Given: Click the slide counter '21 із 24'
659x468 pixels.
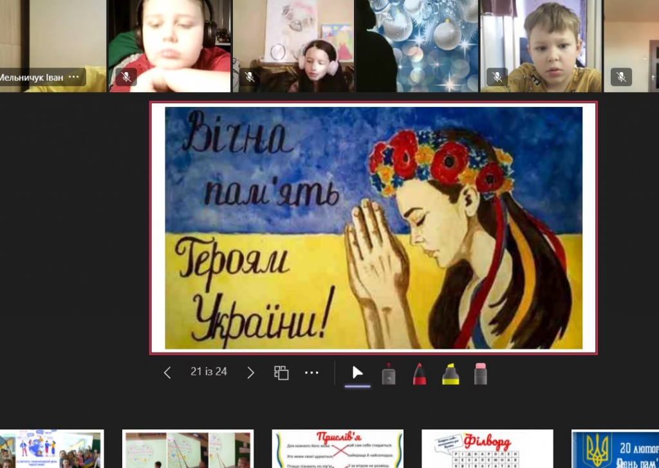Looking at the screenshot, I should click(x=209, y=371).
